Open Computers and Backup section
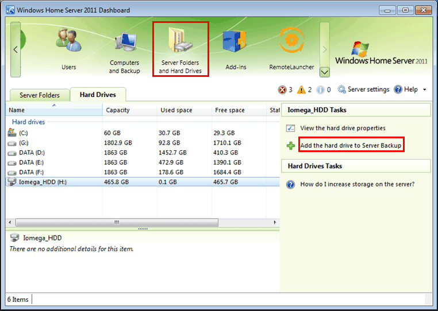The height and width of the screenshot is (311, 438). tap(124, 50)
